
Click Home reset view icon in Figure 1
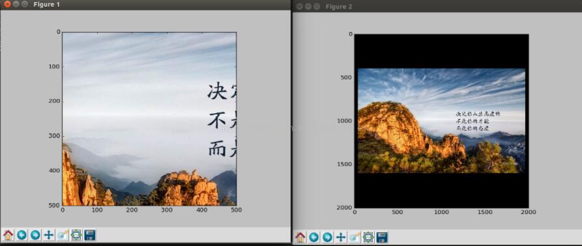(8, 235)
